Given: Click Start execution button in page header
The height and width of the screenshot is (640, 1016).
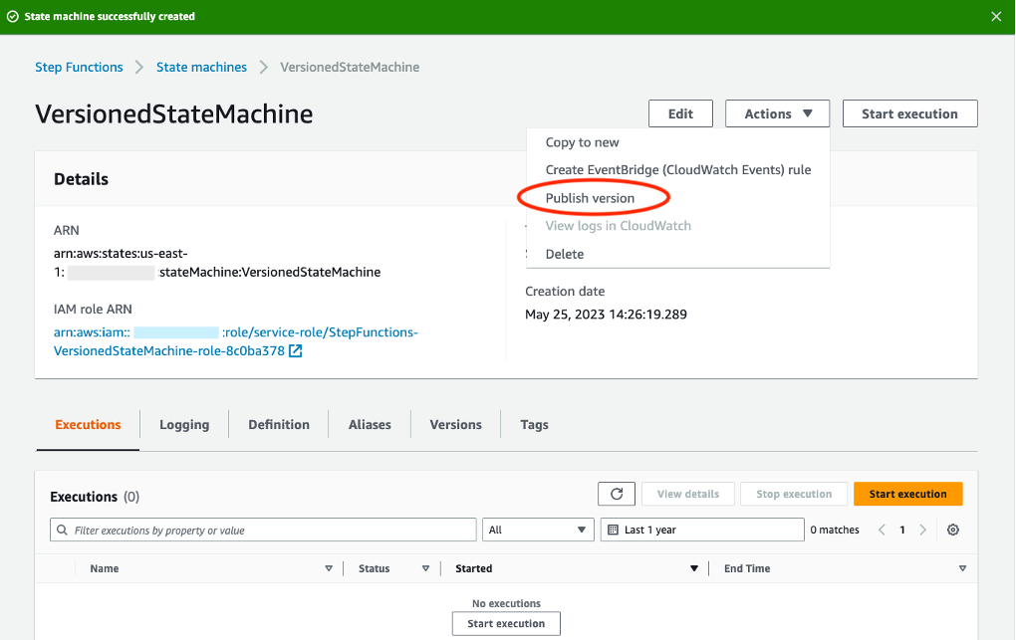Looking at the screenshot, I should click(x=909, y=113).
